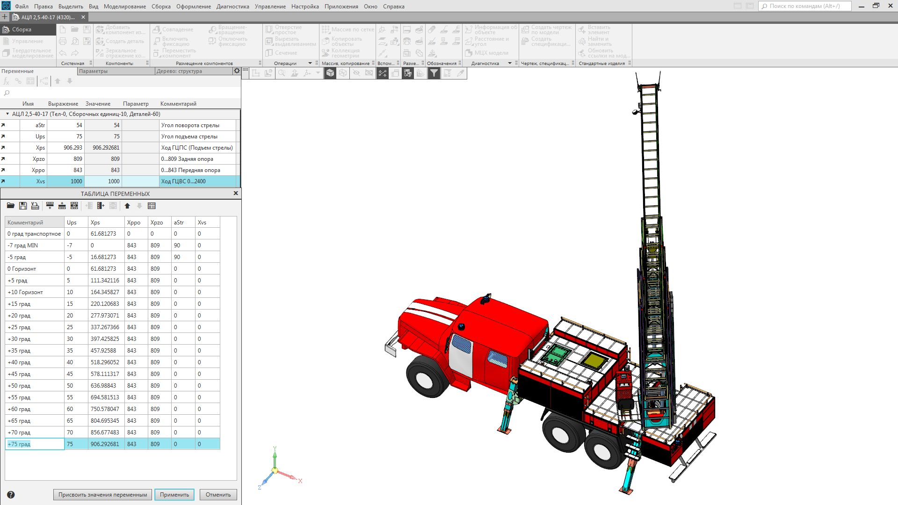Click move row up arrow in table toolbar
This screenshot has width=898, height=505.
tap(127, 206)
